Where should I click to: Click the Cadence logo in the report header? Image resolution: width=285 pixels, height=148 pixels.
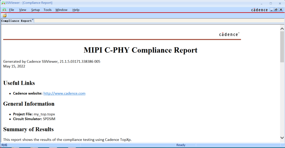tap(229, 34)
